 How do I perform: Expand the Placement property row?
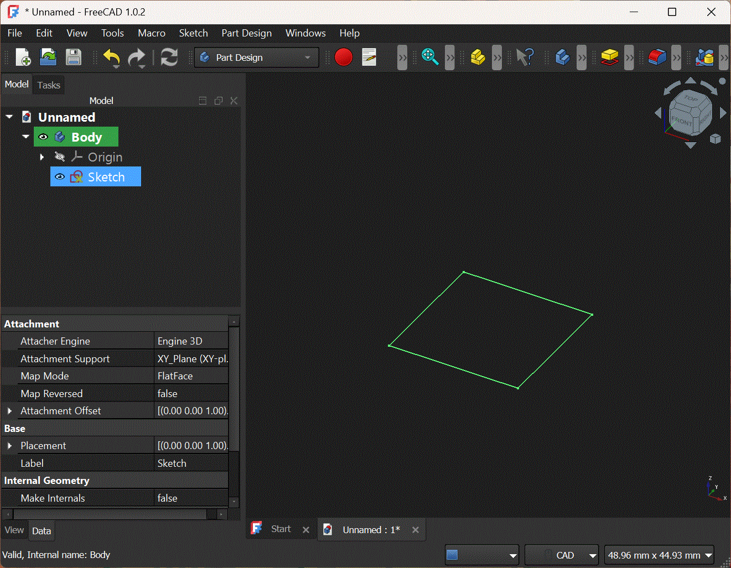click(x=9, y=446)
